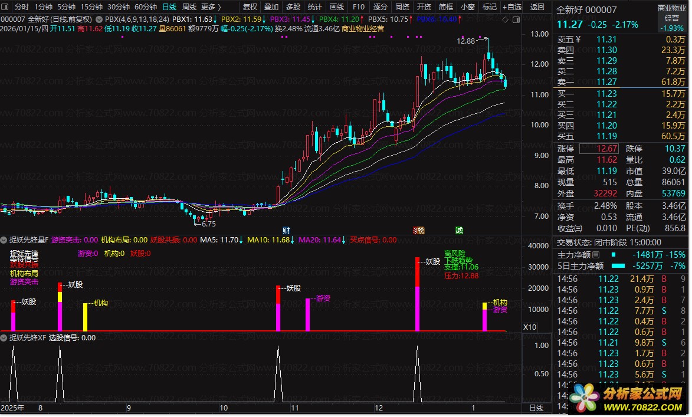Open settings icon for 捉妖先锋量F indicator
The width and height of the screenshot is (692, 417).
[x=4, y=240]
